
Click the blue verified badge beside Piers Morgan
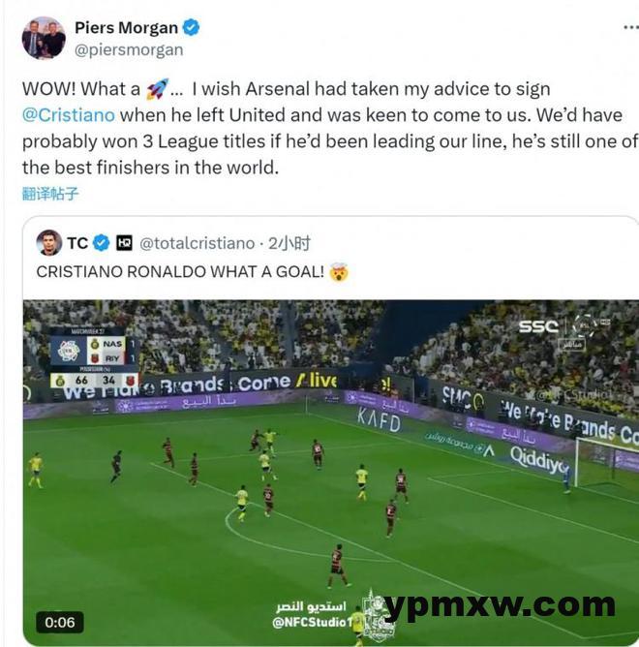191,28
